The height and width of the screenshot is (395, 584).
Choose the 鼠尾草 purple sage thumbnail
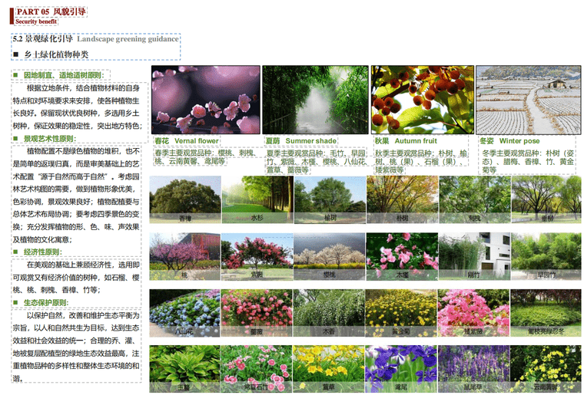point(473,369)
